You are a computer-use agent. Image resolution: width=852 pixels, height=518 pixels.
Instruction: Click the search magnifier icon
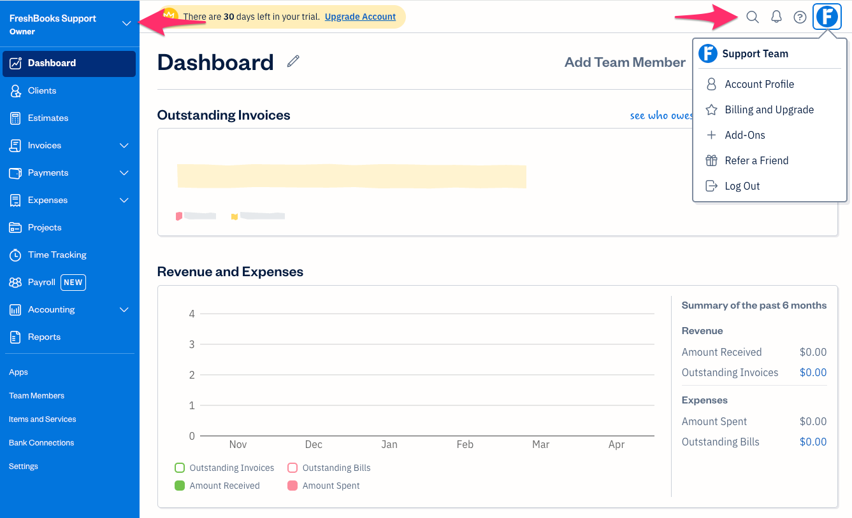[753, 17]
